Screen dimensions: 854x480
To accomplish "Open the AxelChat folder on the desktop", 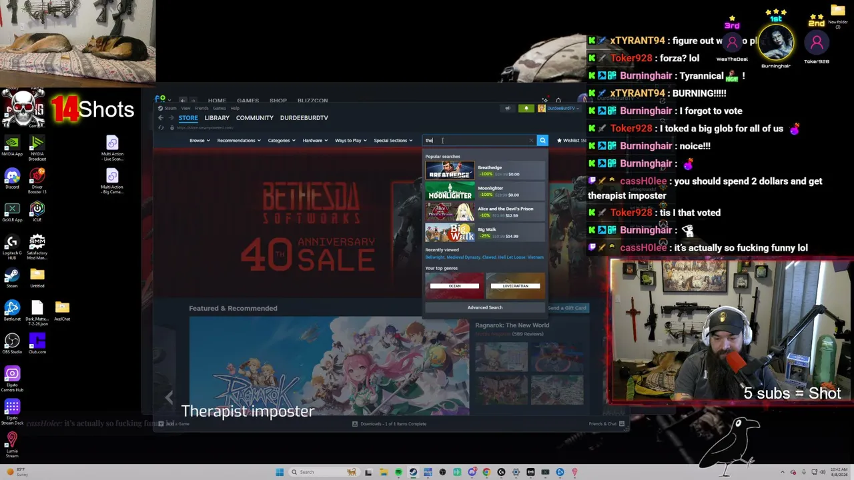I will 62,310.
